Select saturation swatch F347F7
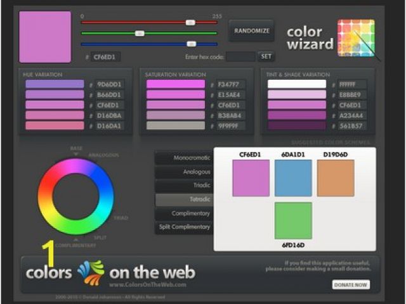406x304 pixels. pos(176,84)
